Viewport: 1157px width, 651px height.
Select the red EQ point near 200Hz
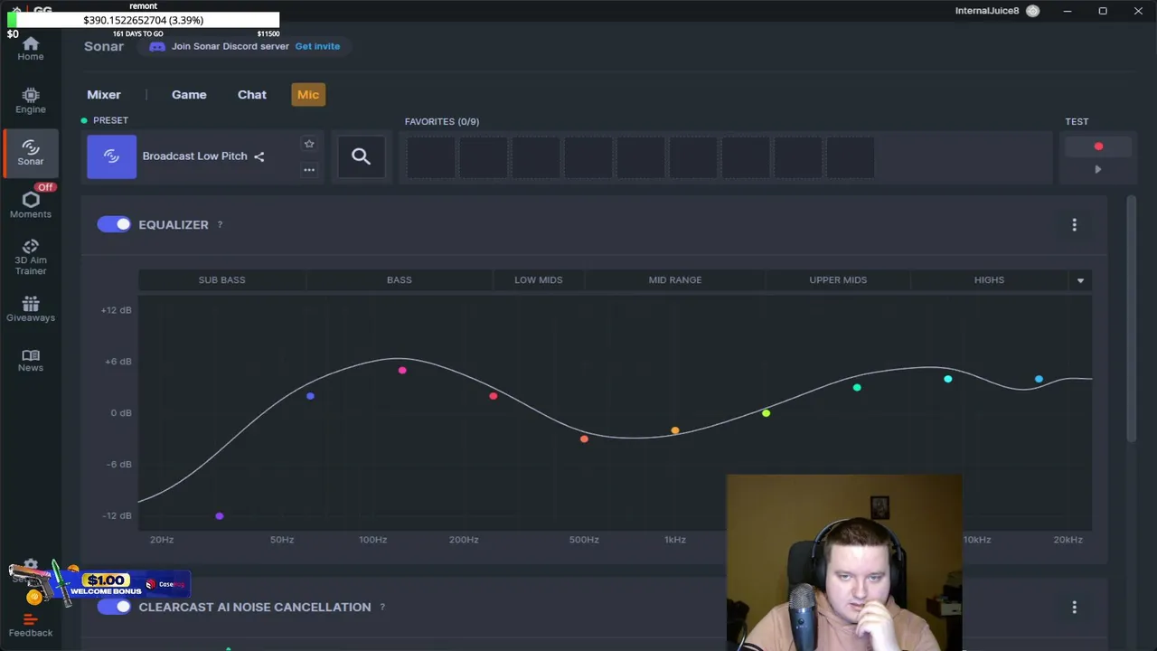click(493, 396)
